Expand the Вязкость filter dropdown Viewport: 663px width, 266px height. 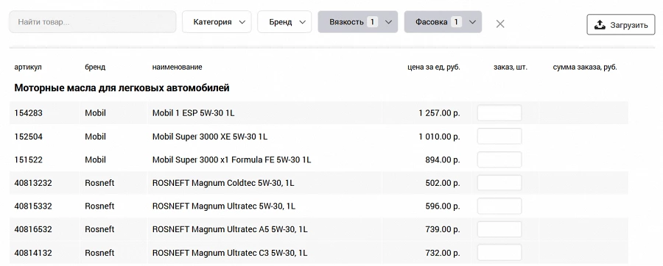tap(358, 22)
